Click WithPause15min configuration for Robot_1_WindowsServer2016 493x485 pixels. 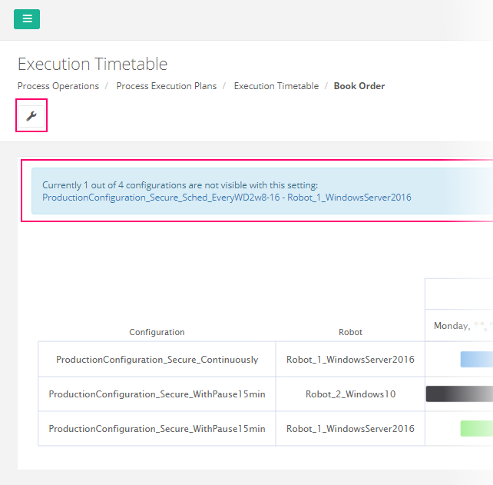[x=157, y=428]
